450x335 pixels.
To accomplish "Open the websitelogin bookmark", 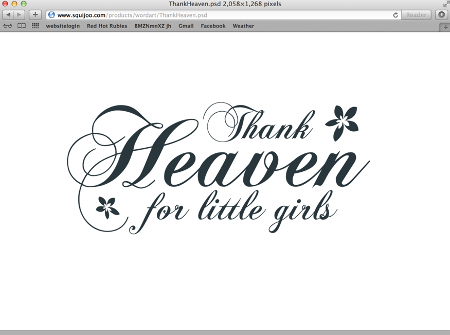I will (x=63, y=26).
